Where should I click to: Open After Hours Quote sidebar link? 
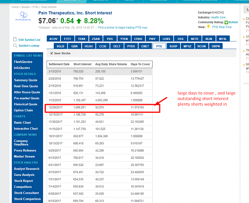(27, 92)
